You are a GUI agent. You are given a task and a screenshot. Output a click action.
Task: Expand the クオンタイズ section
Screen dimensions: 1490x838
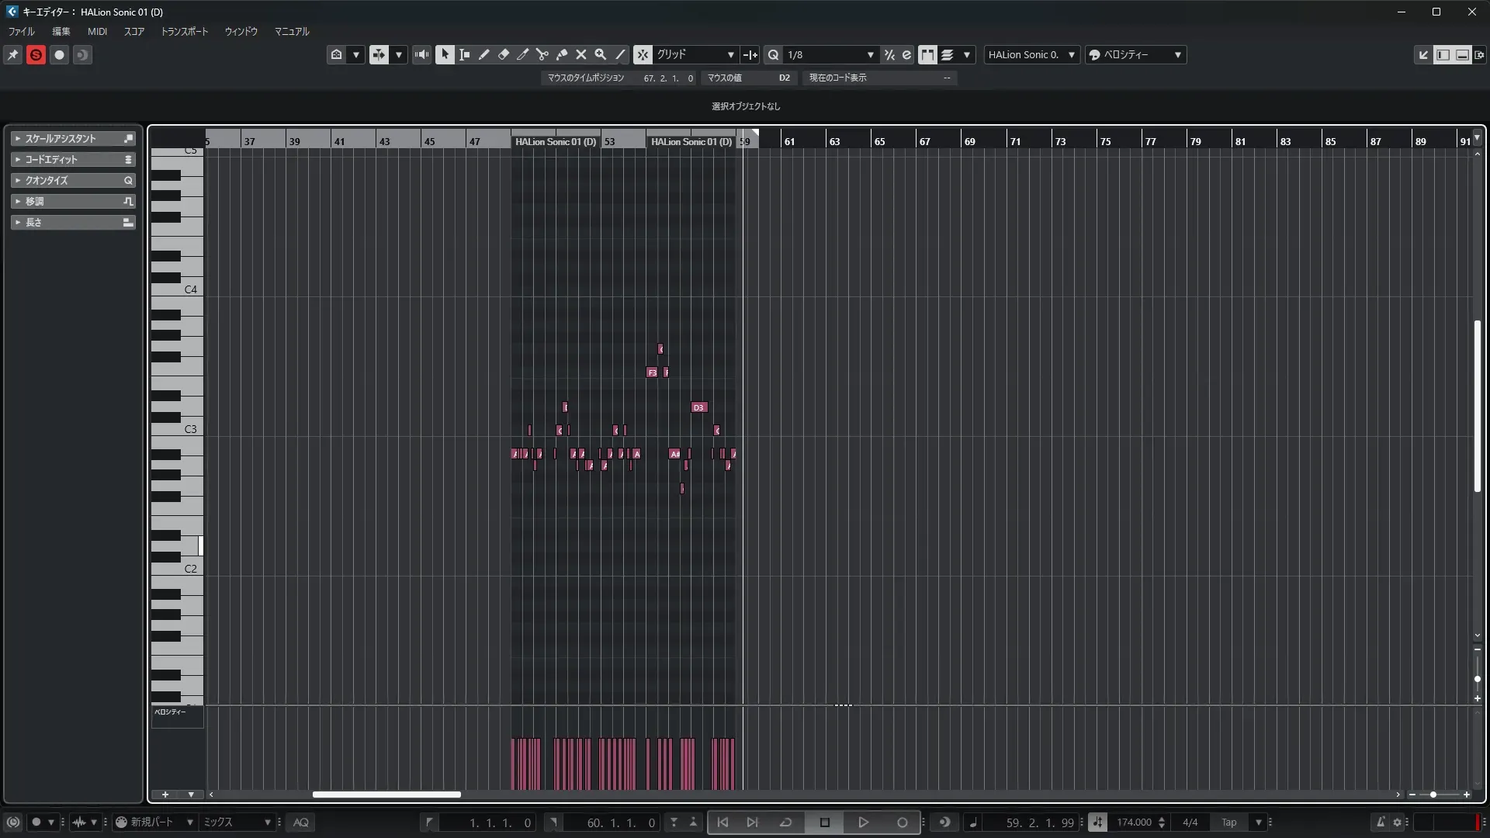(47, 180)
